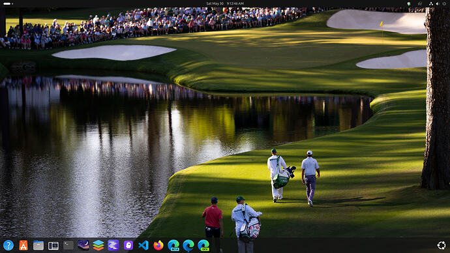Click the green shield tray icon

[409, 3]
